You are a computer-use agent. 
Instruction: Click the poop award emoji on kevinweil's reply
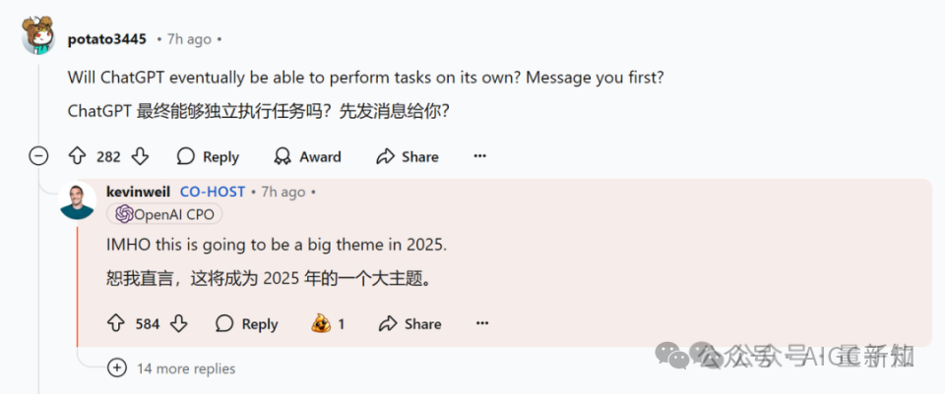(x=321, y=324)
